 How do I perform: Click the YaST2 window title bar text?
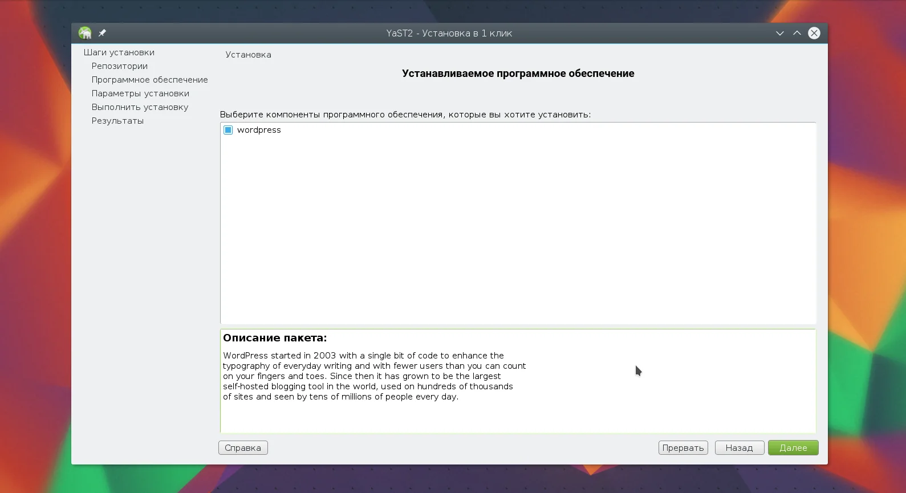click(449, 33)
